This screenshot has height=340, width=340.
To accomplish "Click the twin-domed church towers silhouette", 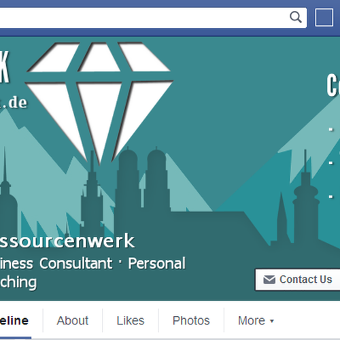I will (143, 180).
